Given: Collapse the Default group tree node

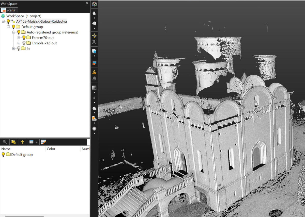Looking at the screenshot, I should [8, 27].
